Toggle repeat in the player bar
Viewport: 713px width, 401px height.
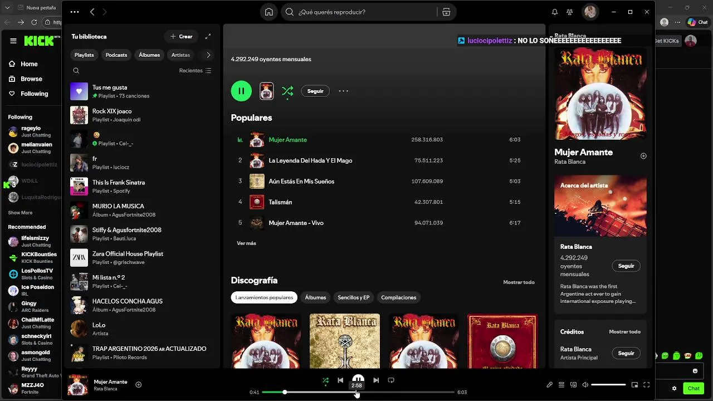pyautogui.click(x=391, y=380)
